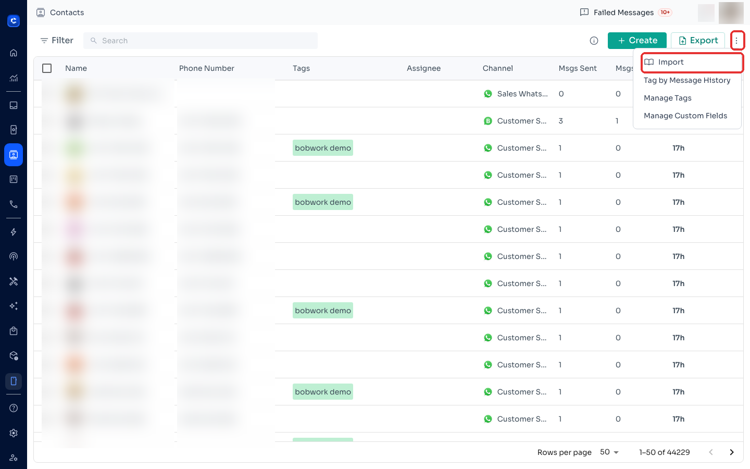Open the lightning bolt automation icon
This screenshot has height=469, width=750.
click(x=14, y=232)
